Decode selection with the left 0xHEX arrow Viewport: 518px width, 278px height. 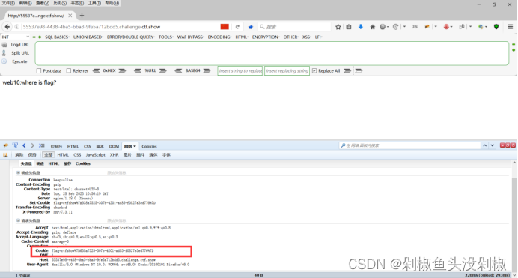(96, 70)
